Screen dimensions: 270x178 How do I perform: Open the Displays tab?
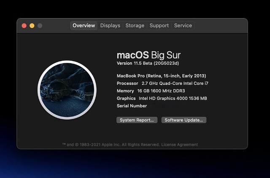tap(110, 26)
